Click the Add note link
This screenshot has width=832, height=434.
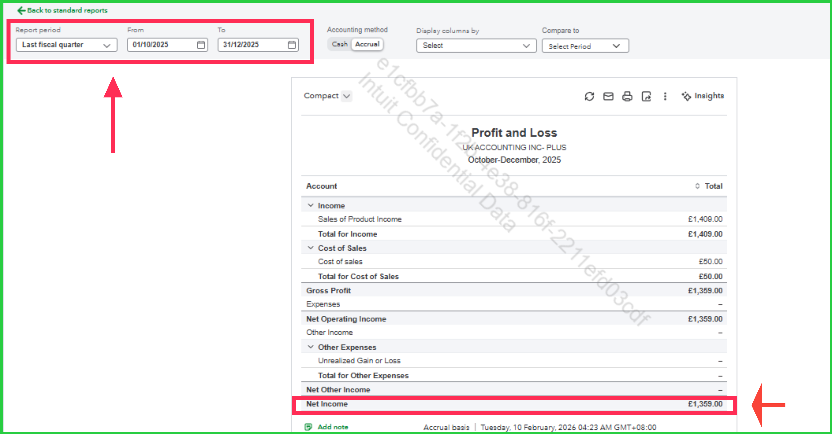(x=332, y=426)
